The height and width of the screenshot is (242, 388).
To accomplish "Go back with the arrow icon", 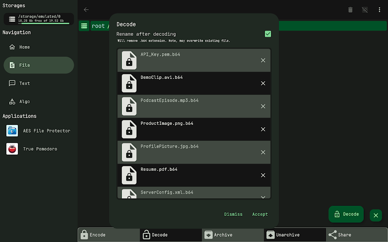I will (86, 10).
